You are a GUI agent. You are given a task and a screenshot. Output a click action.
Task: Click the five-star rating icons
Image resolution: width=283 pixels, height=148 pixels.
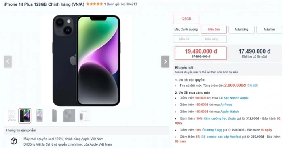tap(94, 4)
